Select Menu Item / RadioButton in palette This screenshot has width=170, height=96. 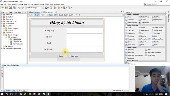[x=134, y=55]
